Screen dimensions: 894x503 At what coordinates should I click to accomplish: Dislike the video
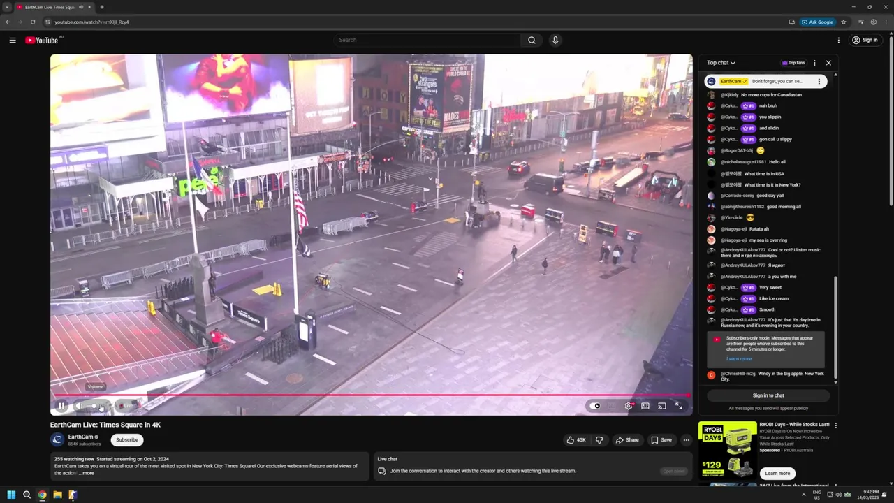click(x=599, y=440)
